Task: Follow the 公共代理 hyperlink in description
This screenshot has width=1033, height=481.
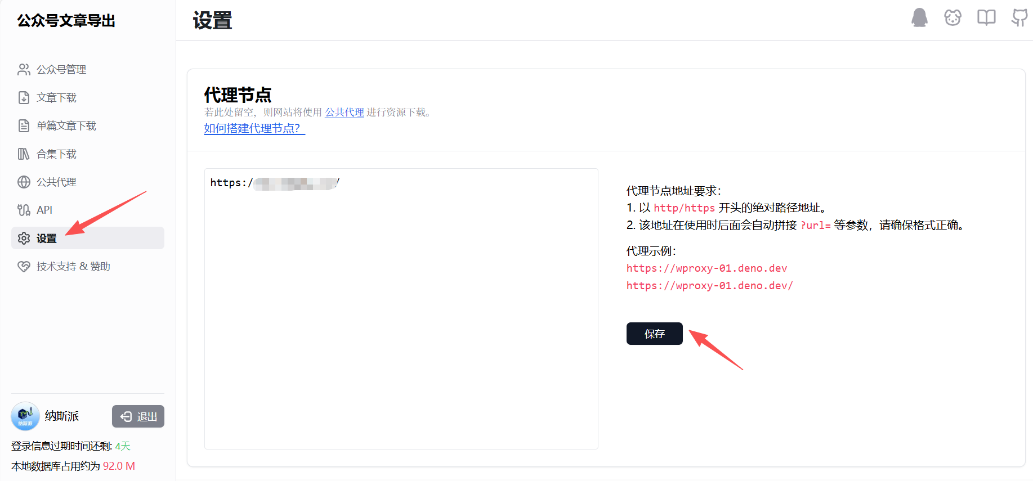Action: click(345, 112)
